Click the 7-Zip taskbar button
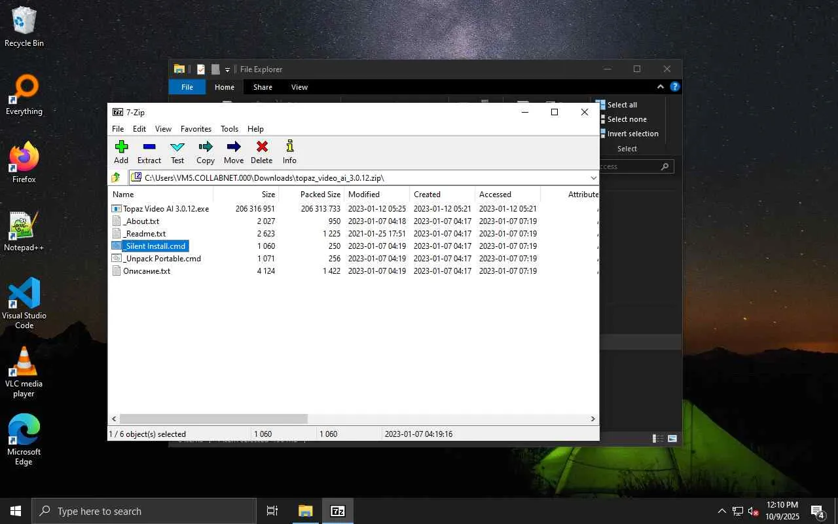Screen dimensions: 838x524 (338, 511)
